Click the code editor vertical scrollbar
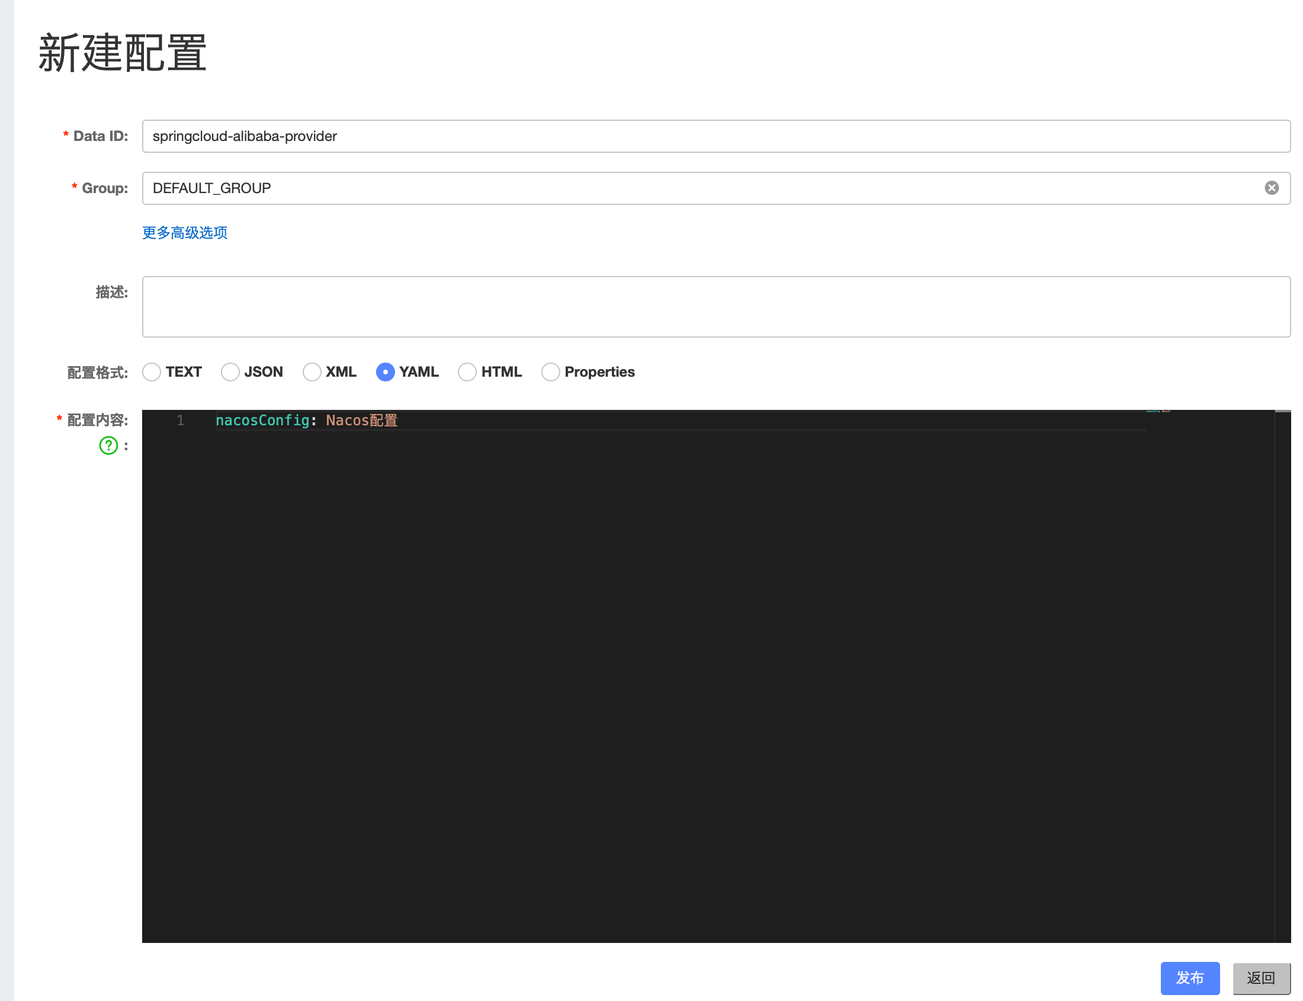 click(x=1282, y=676)
